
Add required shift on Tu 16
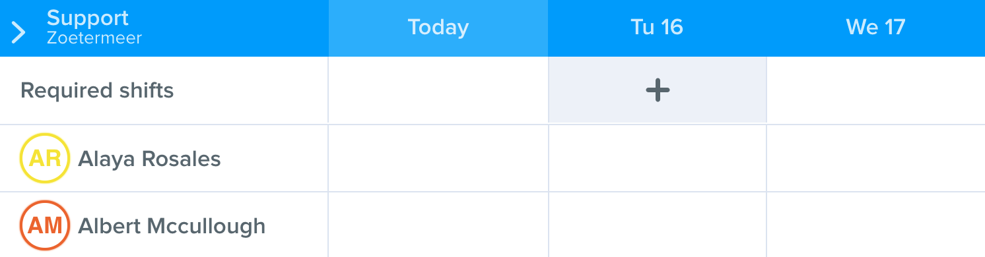(x=658, y=90)
